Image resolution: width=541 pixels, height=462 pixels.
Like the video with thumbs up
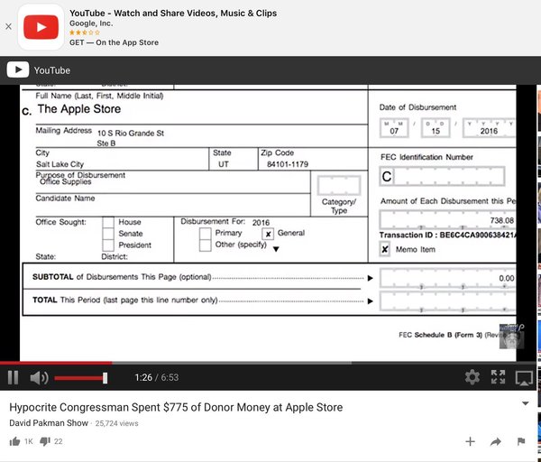(x=14, y=441)
